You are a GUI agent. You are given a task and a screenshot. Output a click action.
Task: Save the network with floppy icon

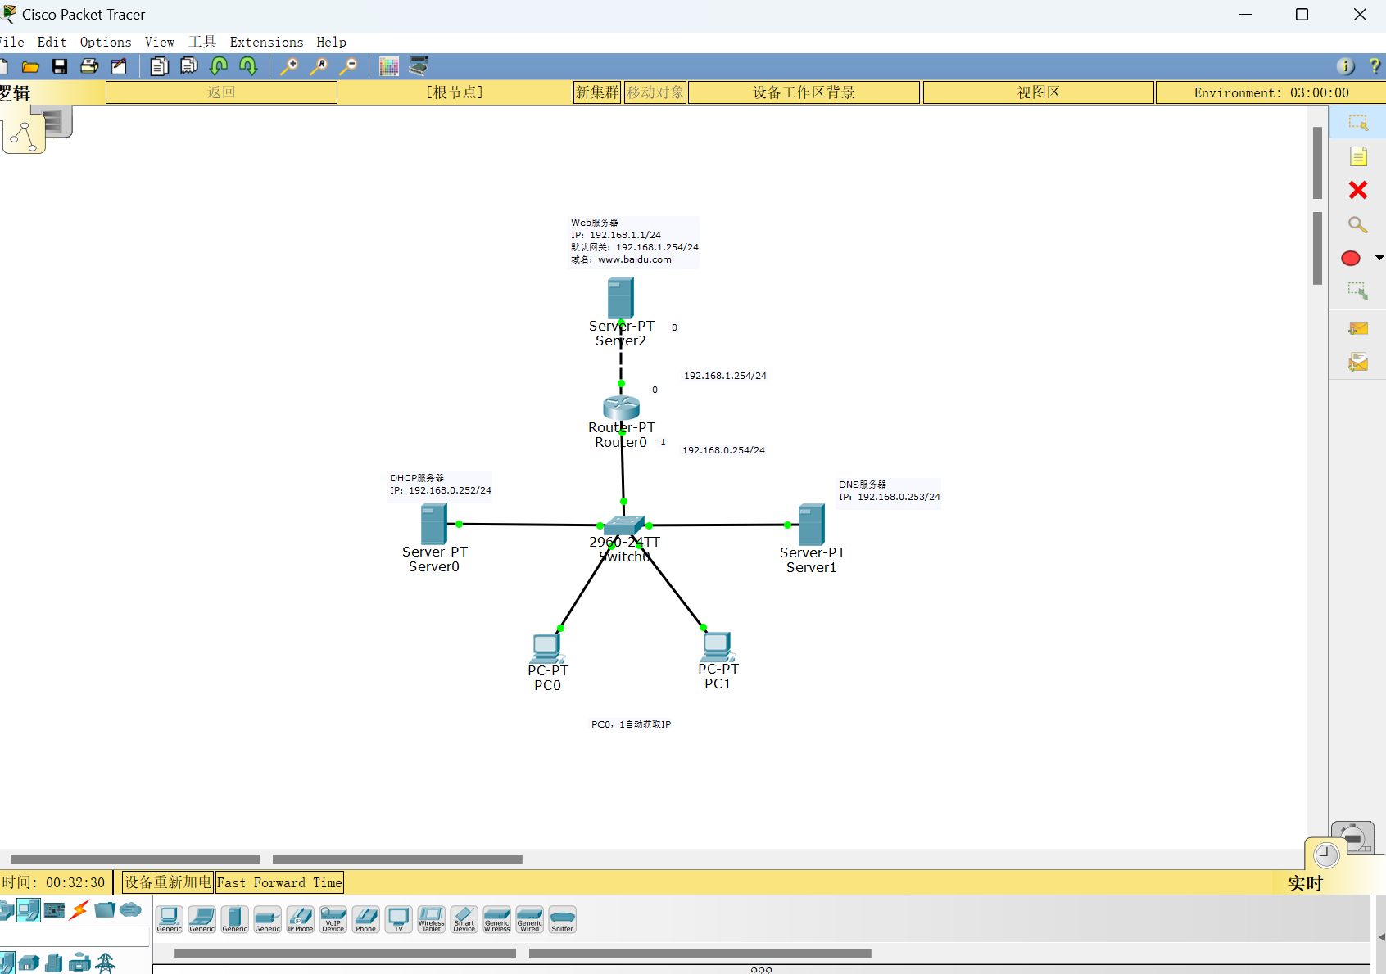tap(60, 66)
